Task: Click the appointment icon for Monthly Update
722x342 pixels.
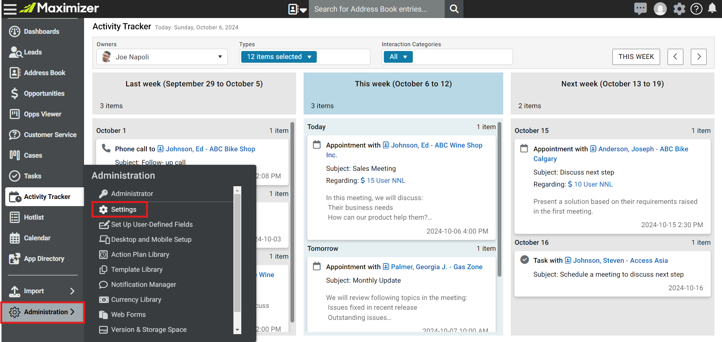Action: (317, 266)
